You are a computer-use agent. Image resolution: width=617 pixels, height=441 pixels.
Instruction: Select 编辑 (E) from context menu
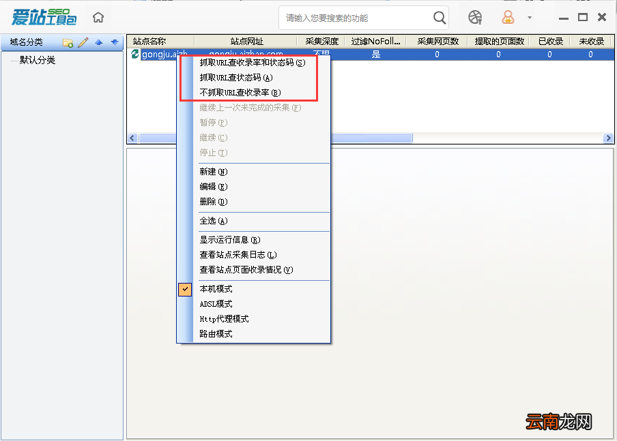pyautogui.click(x=213, y=187)
